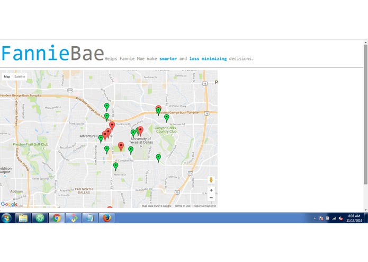The width and height of the screenshot is (368, 262).
Task: Click the green marker directly west of the UT Dallas pin icon
Action: (131, 150)
